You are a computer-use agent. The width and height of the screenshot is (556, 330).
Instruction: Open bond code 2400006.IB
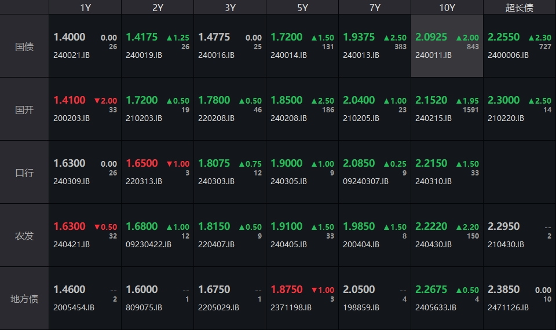point(508,56)
